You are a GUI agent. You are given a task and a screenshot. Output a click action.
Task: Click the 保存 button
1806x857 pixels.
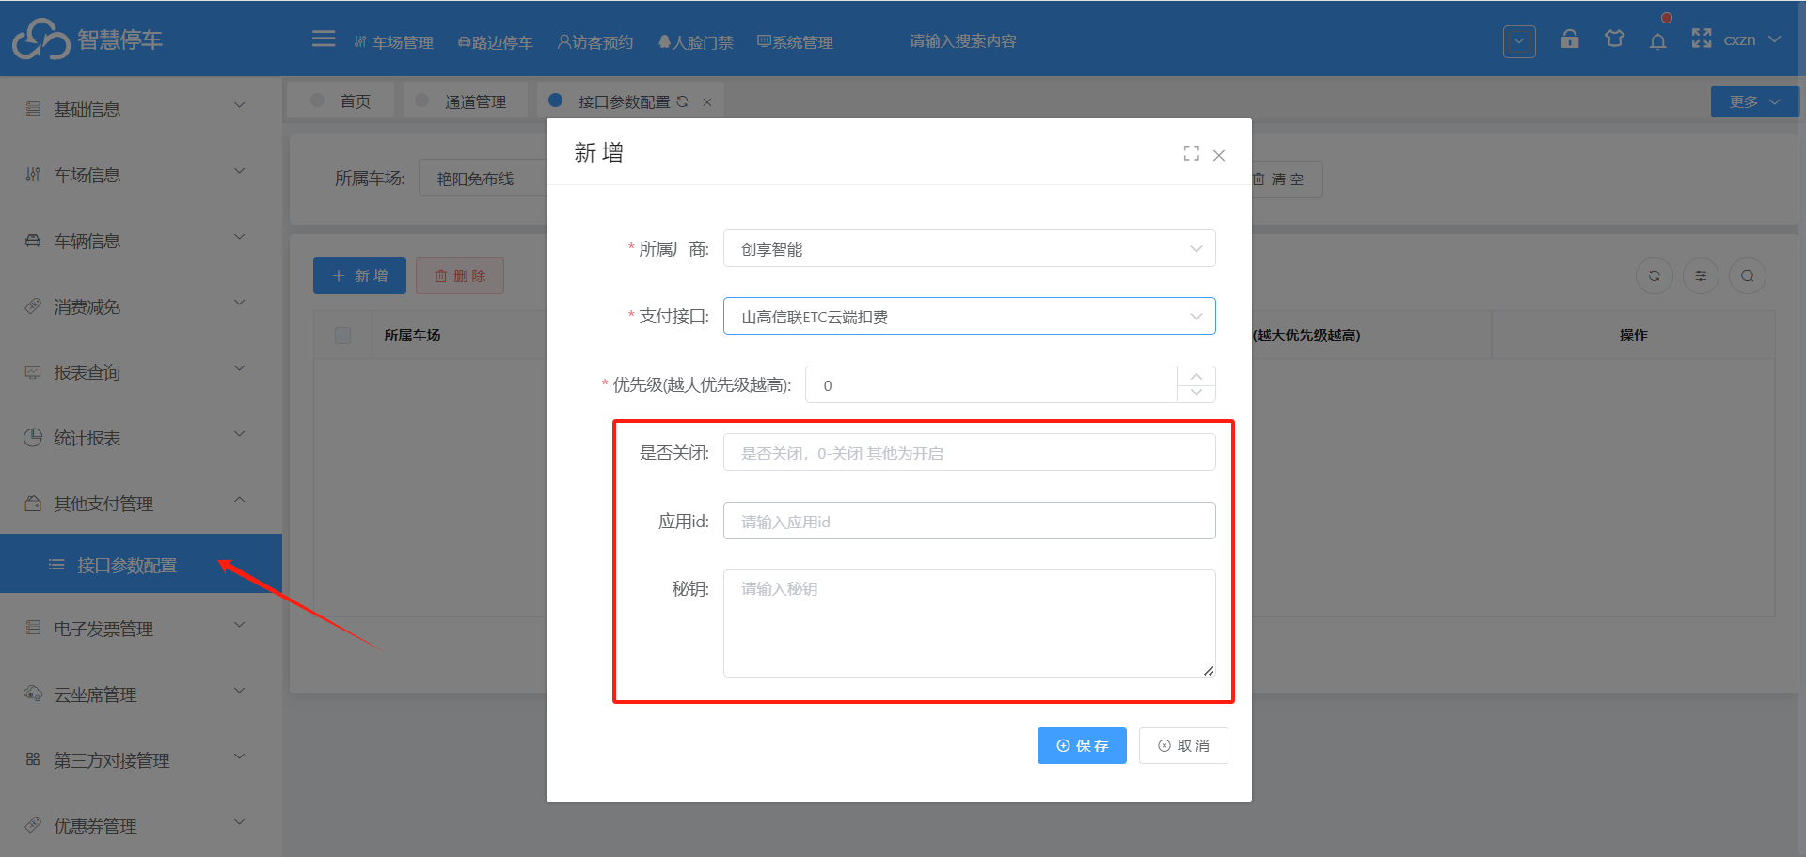1082,745
